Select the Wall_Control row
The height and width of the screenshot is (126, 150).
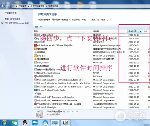point(91,62)
